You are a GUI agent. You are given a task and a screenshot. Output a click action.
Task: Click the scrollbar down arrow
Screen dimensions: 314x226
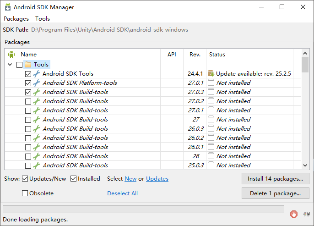coord(305,165)
